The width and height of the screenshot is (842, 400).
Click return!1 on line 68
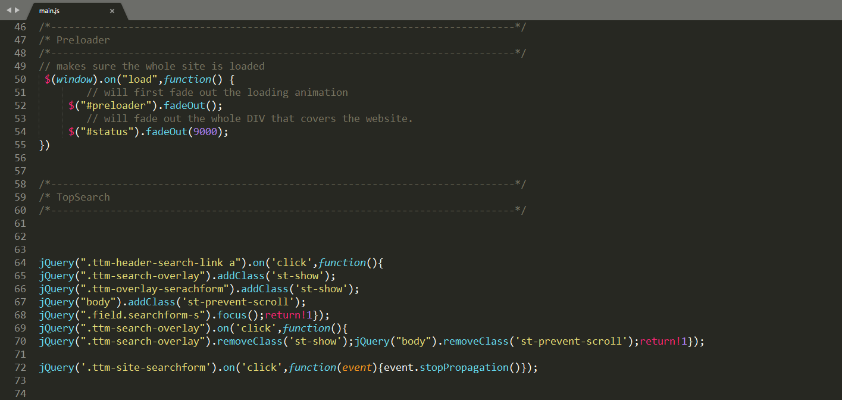tap(289, 315)
